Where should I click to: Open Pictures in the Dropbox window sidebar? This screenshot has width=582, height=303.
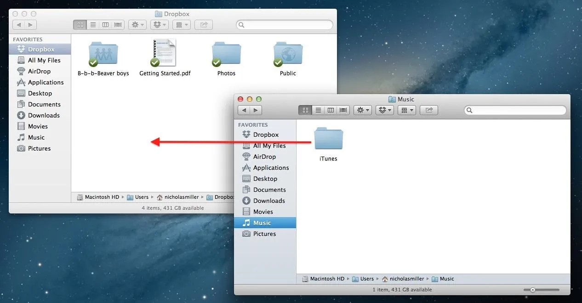[x=40, y=148]
